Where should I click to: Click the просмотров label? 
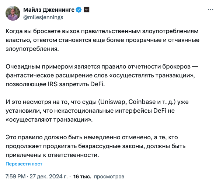click(109, 177)
